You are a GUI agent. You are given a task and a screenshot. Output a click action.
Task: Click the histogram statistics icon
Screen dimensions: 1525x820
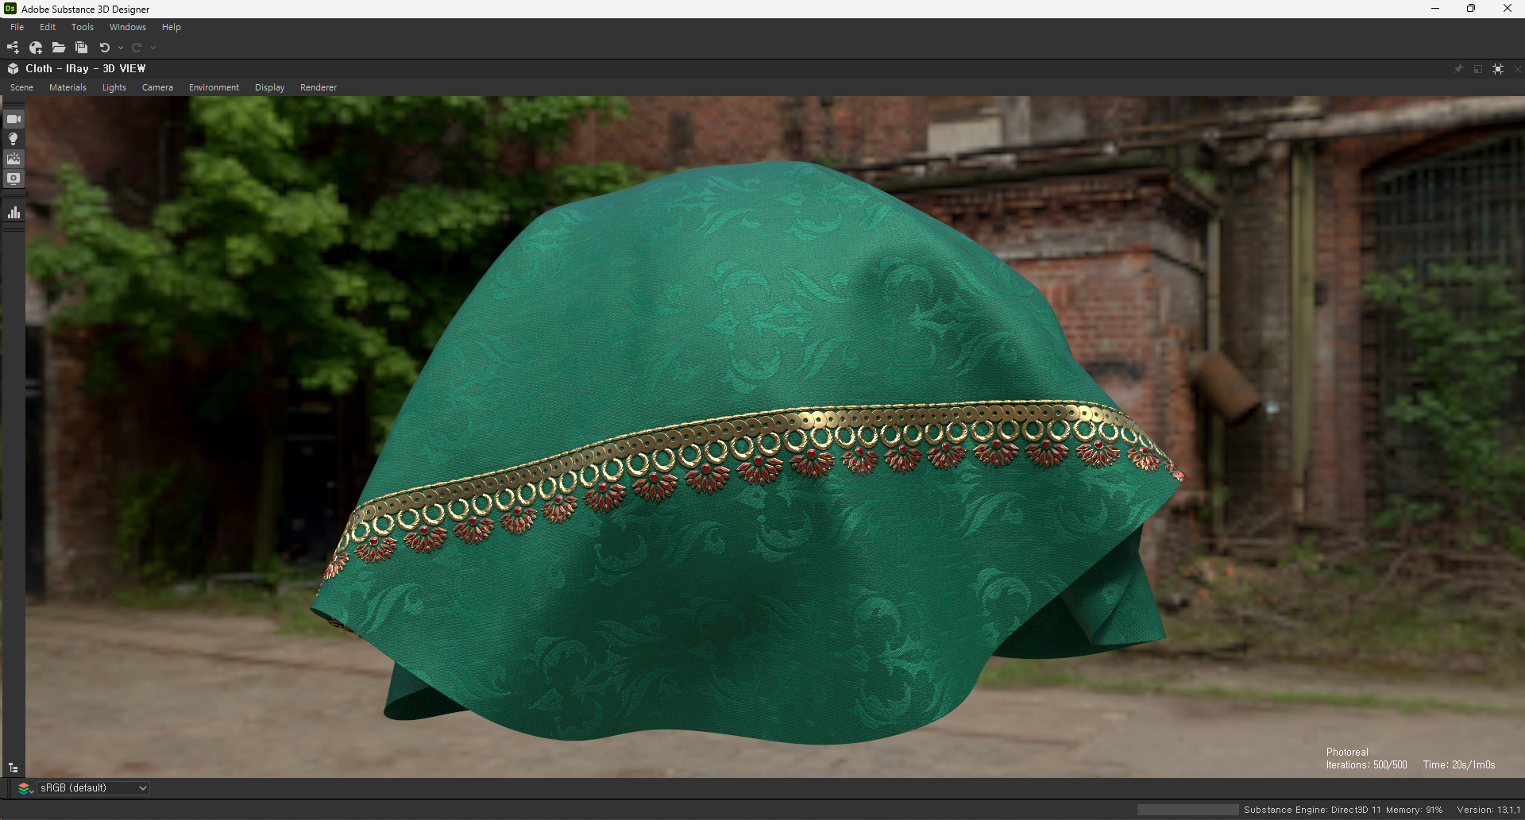pyautogui.click(x=14, y=212)
